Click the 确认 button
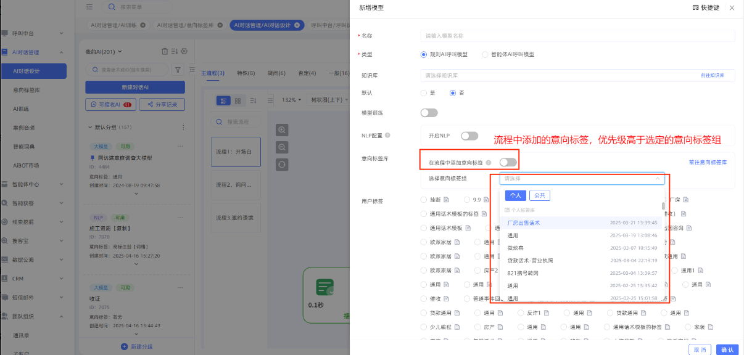 click(x=726, y=349)
